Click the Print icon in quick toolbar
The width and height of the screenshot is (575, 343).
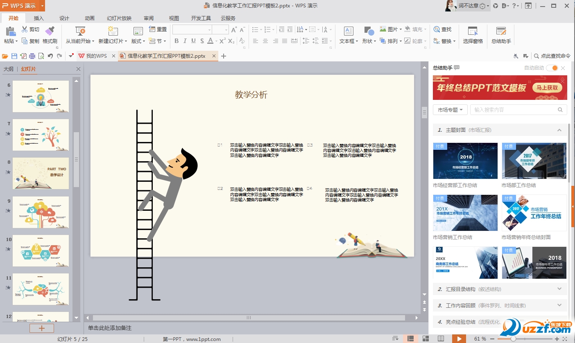pos(32,56)
